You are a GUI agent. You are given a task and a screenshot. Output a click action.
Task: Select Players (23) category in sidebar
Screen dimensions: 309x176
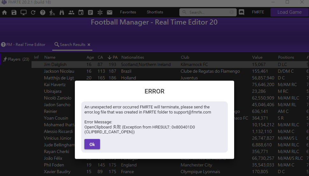[x=16, y=59]
